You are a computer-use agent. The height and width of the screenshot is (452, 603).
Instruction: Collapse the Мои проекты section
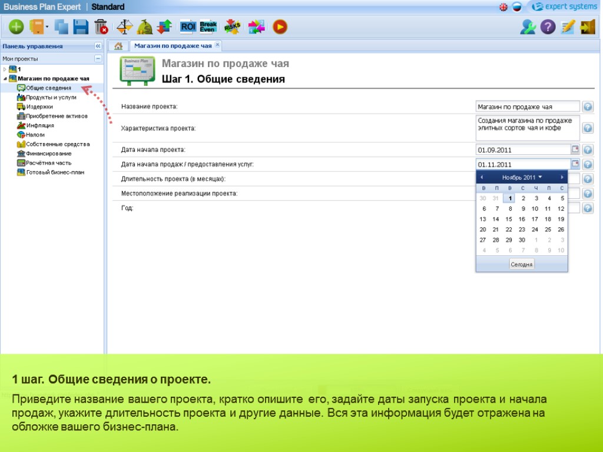pyautogui.click(x=98, y=59)
